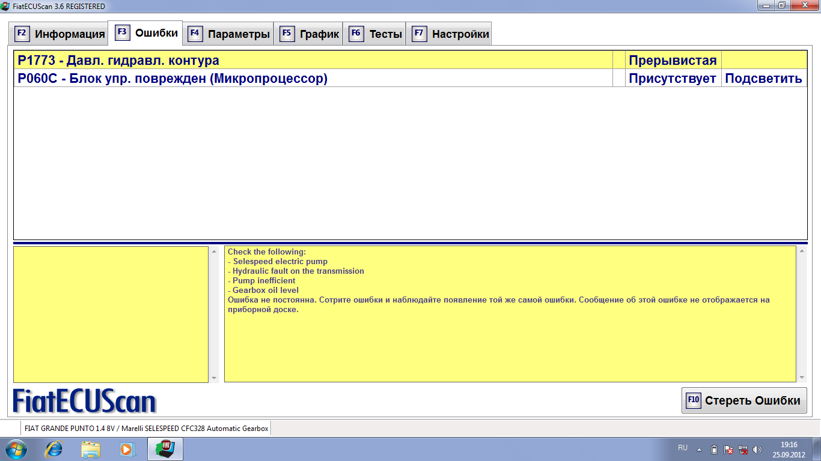Click the F10 icon on erase button
This screenshot has height=461, width=821.
(x=694, y=400)
